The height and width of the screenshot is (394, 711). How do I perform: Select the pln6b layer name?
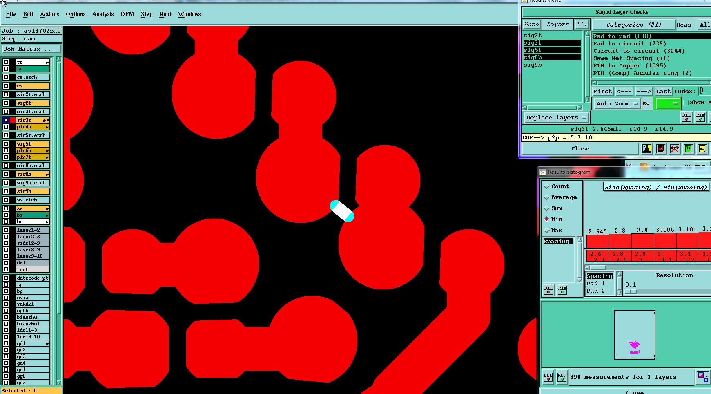click(33, 150)
